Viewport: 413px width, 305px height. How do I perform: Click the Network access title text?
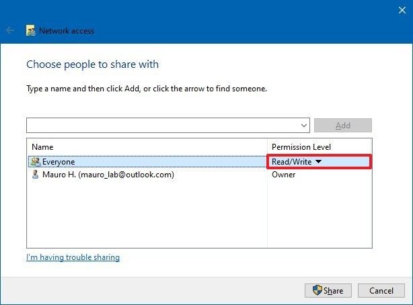tap(67, 31)
